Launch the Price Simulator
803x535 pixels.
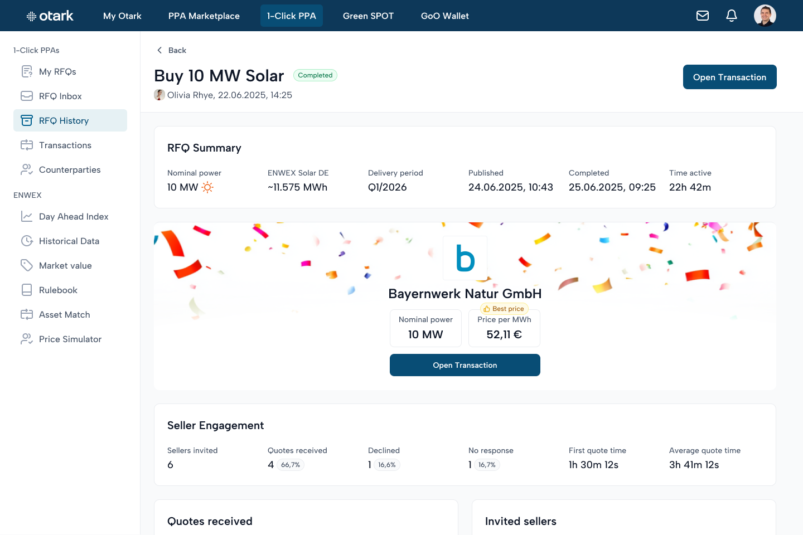pyautogui.click(x=70, y=339)
